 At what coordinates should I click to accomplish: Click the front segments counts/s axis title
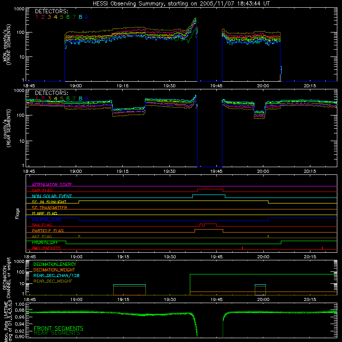pos(6,44)
